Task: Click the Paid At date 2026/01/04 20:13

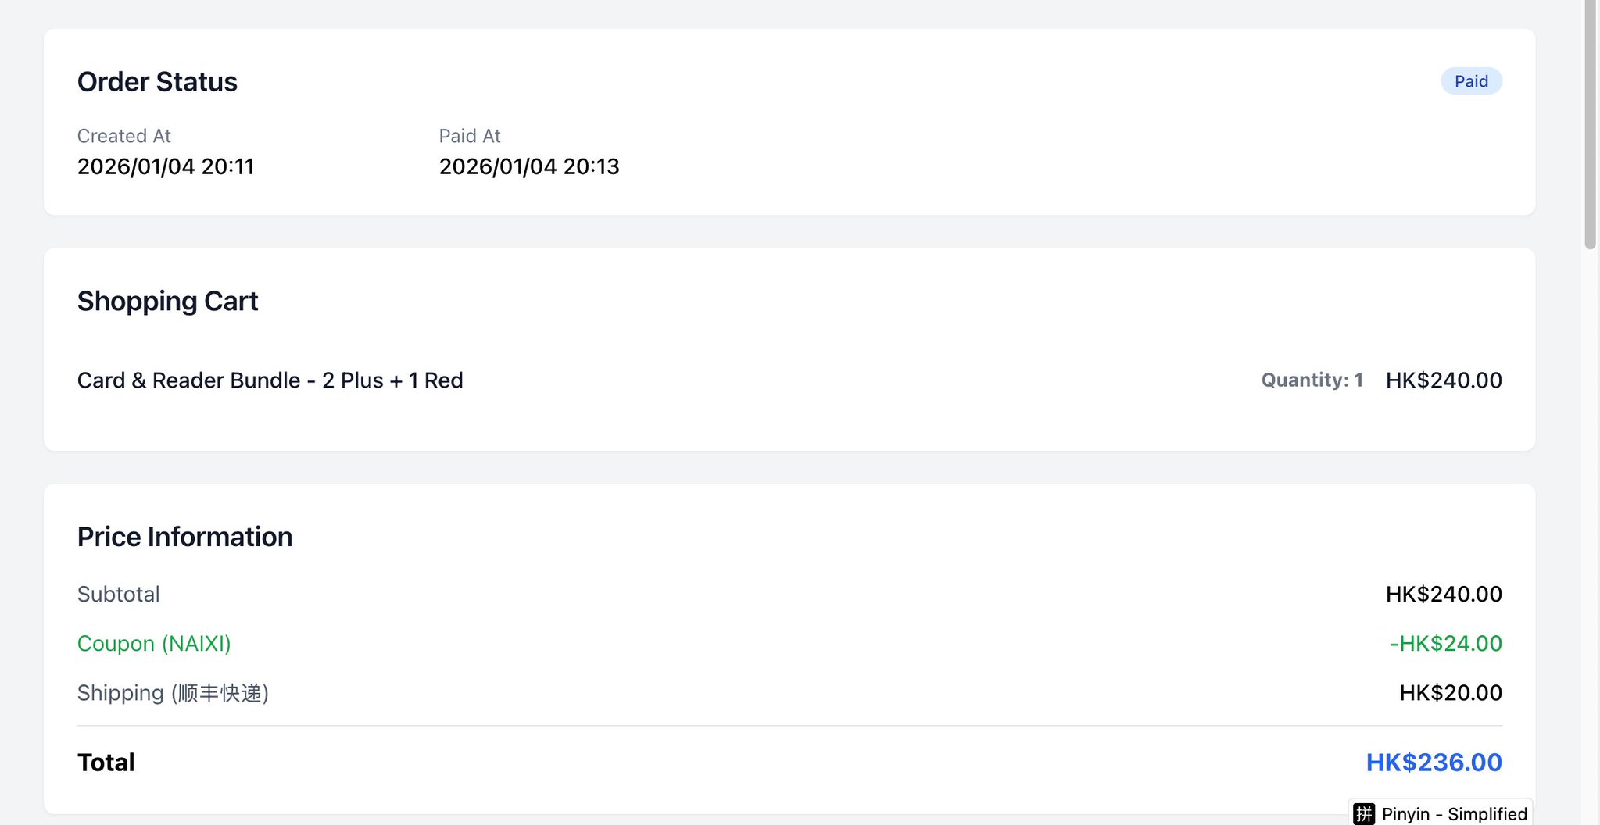Action: 528,166
